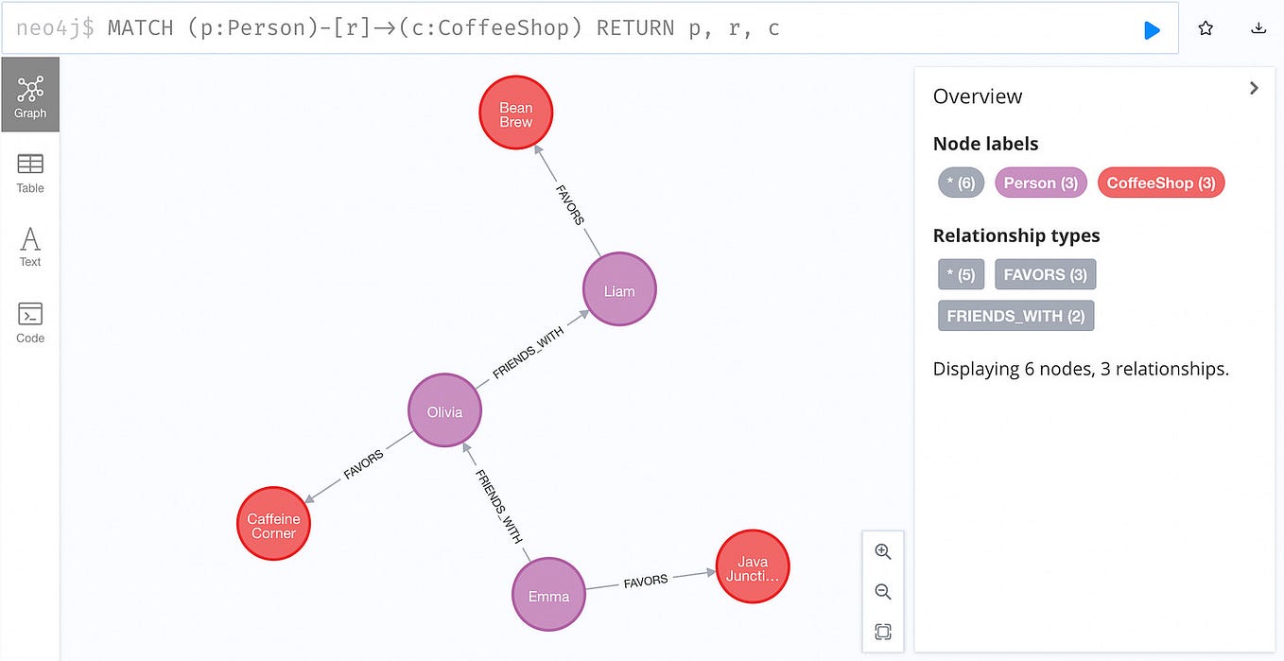Zoom out of the graph canvas

tap(882, 591)
